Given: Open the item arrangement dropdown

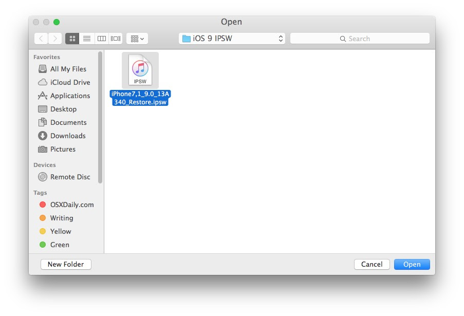Looking at the screenshot, I should [x=137, y=39].
